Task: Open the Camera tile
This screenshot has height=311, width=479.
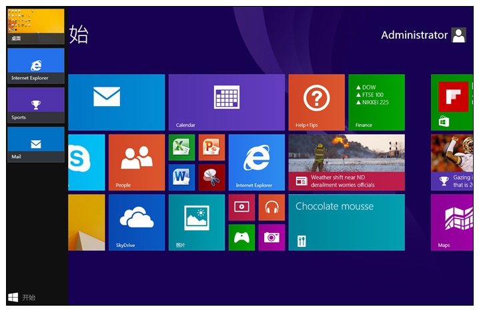Action: pos(272,238)
